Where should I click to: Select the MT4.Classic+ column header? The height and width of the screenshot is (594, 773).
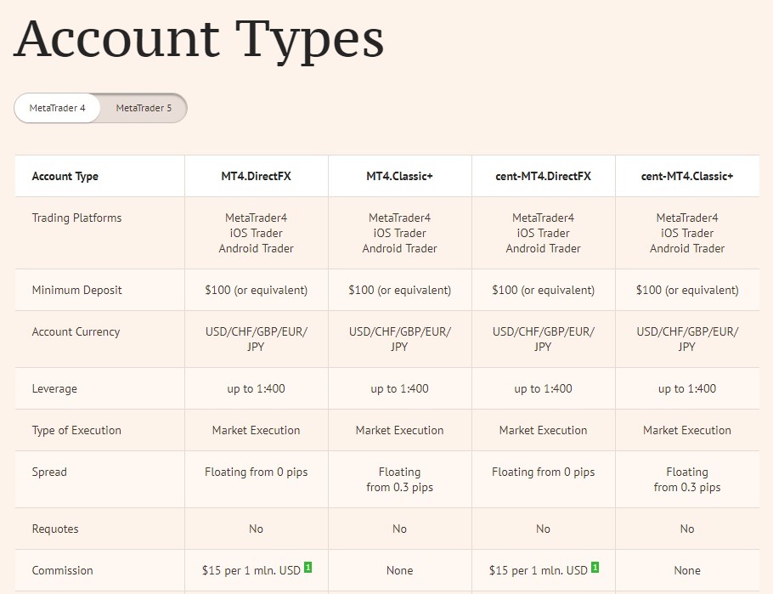tap(400, 176)
